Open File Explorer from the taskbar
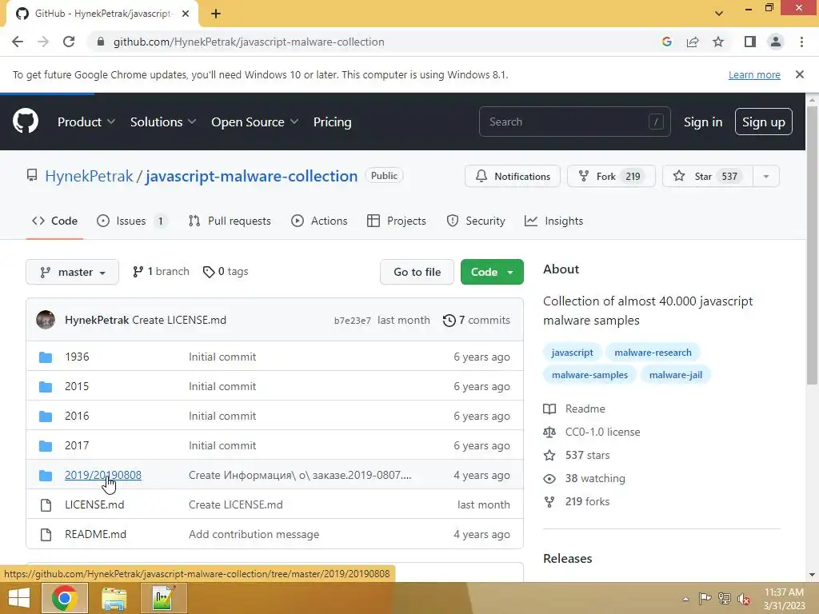 (114, 598)
